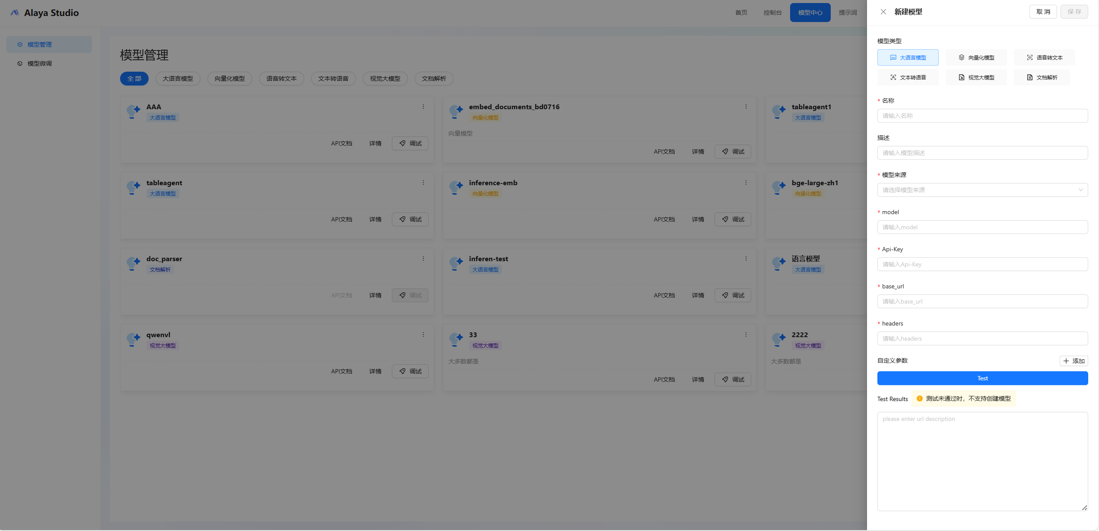
Task: Close the 新建模型 drawer with X icon
Action: pos(883,12)
